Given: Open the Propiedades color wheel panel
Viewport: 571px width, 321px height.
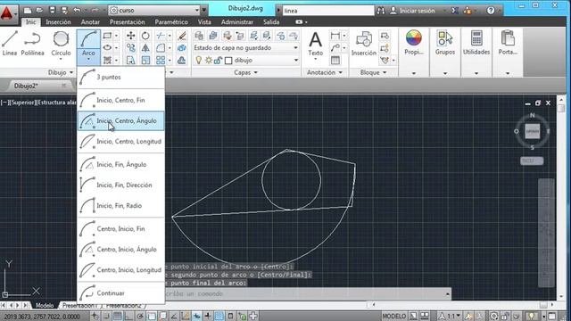Looking at the screenshot, I should (414, 43).
